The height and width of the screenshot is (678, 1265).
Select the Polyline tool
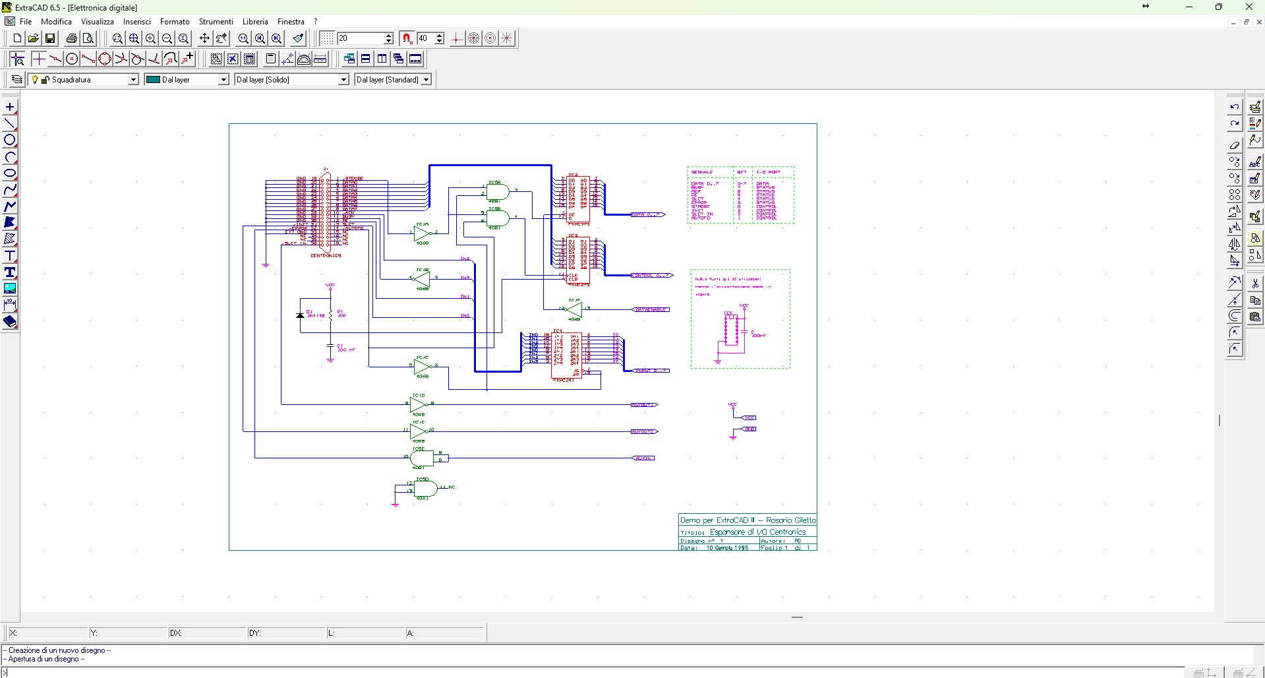(10, 206)
